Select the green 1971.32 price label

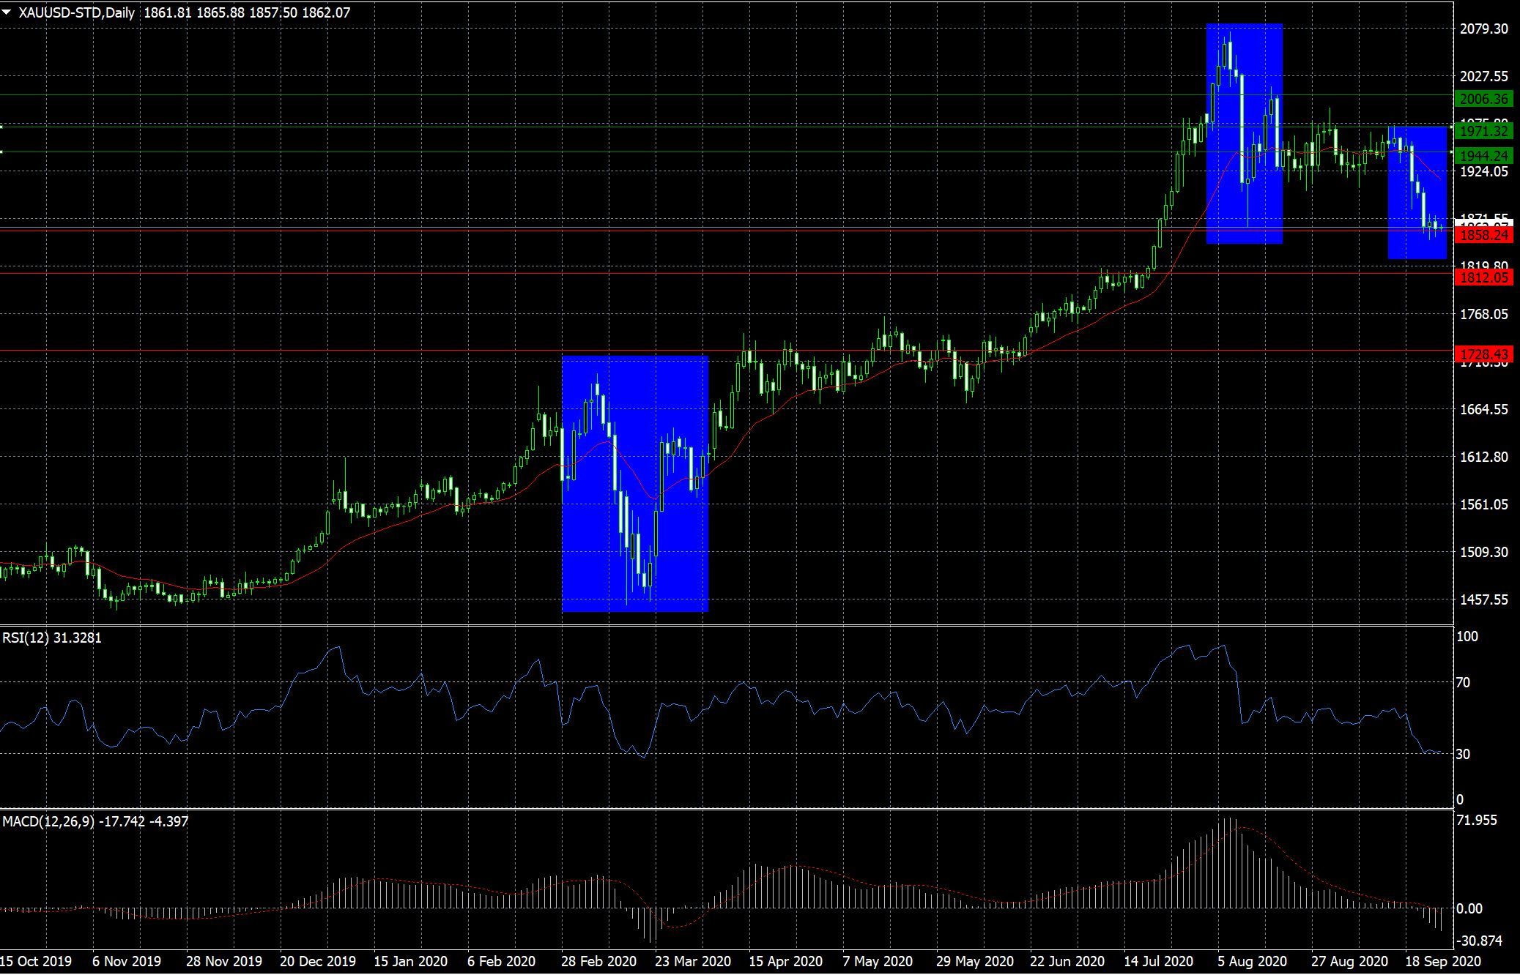pos(1483,131)
